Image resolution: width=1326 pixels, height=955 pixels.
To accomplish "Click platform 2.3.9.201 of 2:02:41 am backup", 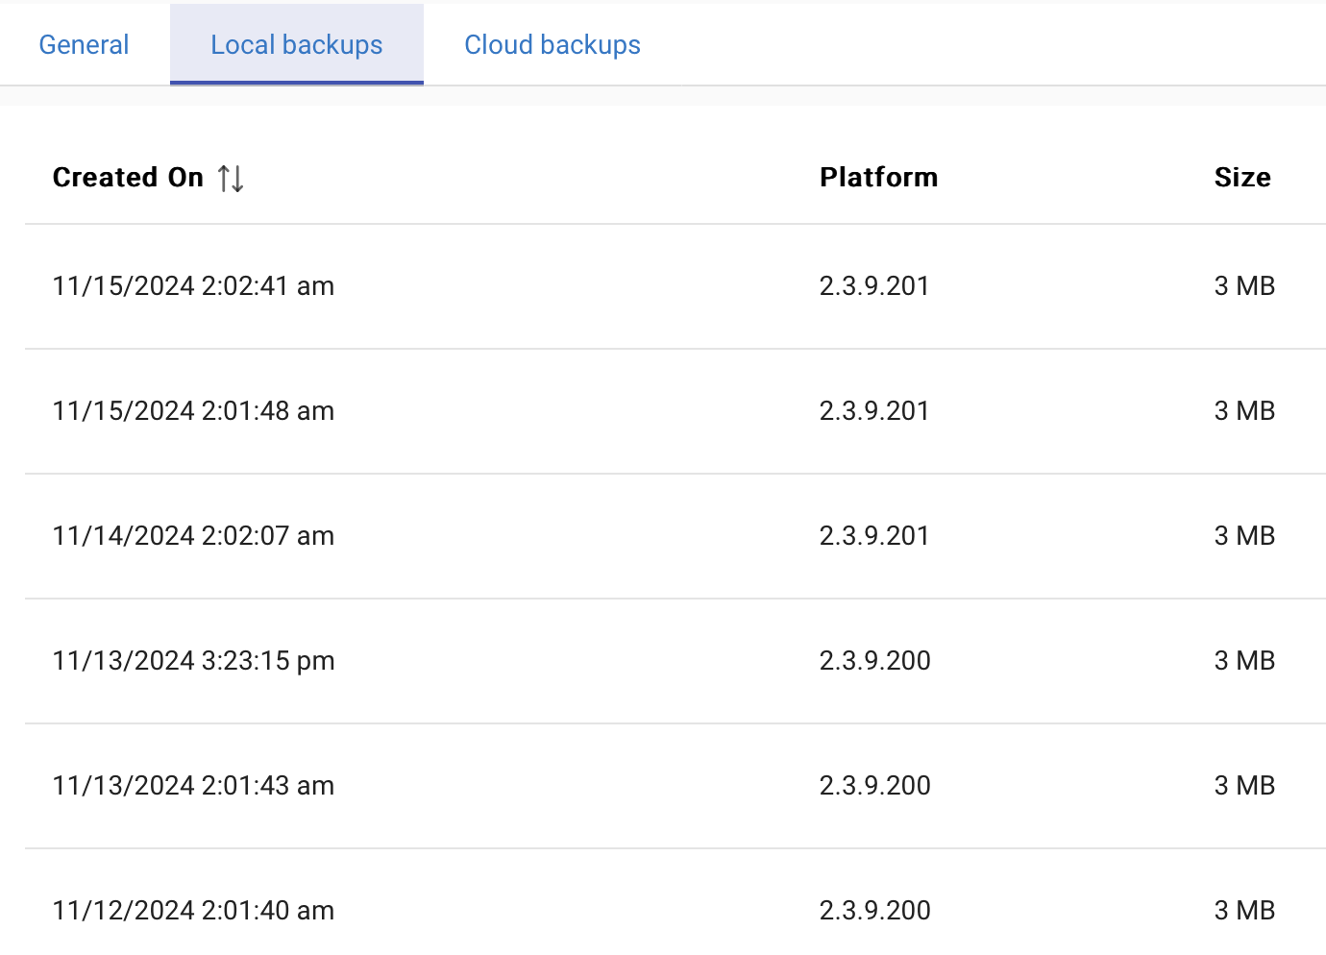I will pos(874,286).
